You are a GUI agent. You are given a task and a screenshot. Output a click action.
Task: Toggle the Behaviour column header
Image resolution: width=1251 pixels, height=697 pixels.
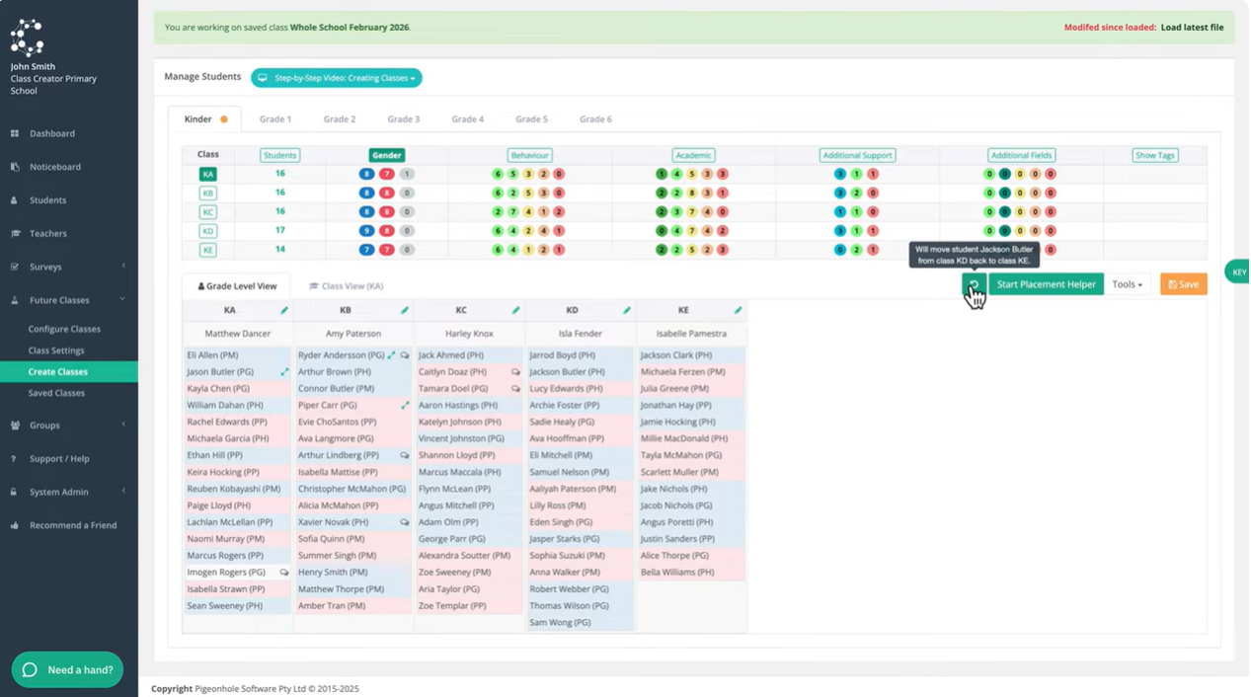point(530,155)
